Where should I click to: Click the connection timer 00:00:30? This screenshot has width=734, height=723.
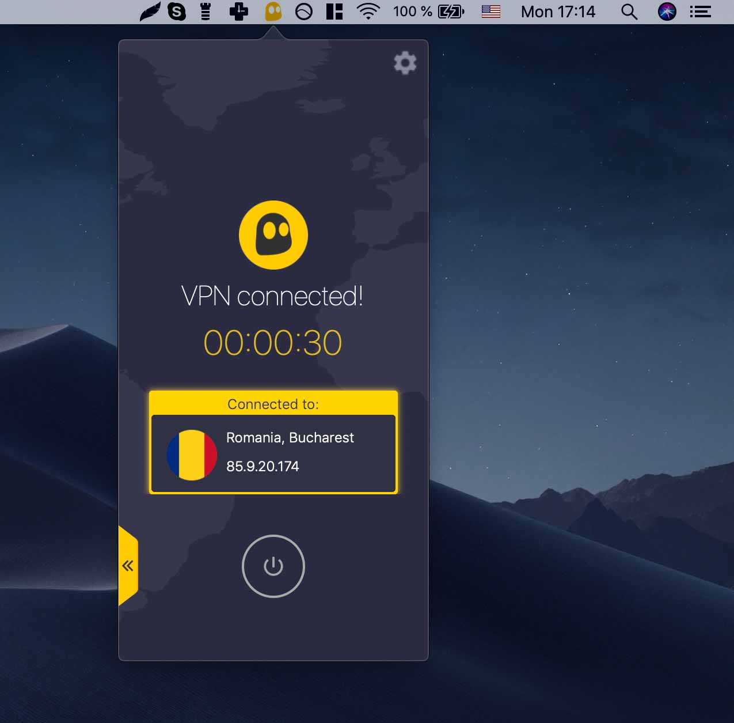pos(273,343)
